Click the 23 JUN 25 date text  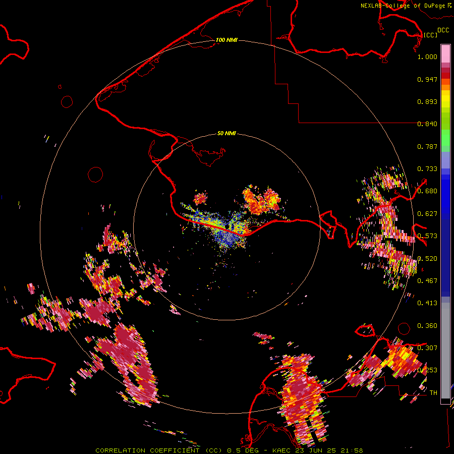pos(316,450)
